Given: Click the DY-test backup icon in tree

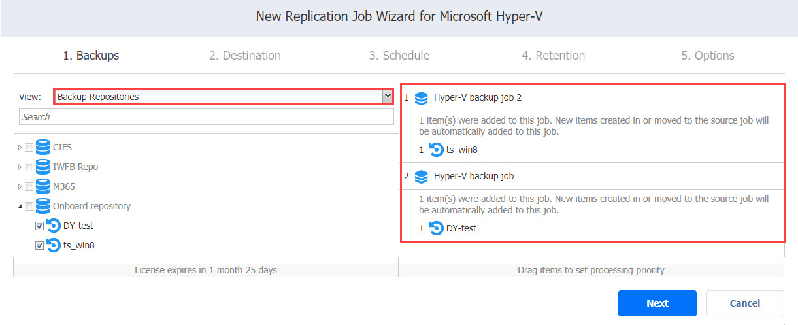Looking at the screenshot, I should click(x=54, y=226).
